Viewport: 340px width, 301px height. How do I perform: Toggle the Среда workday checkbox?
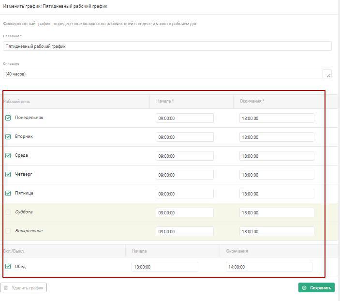point(8,156)
